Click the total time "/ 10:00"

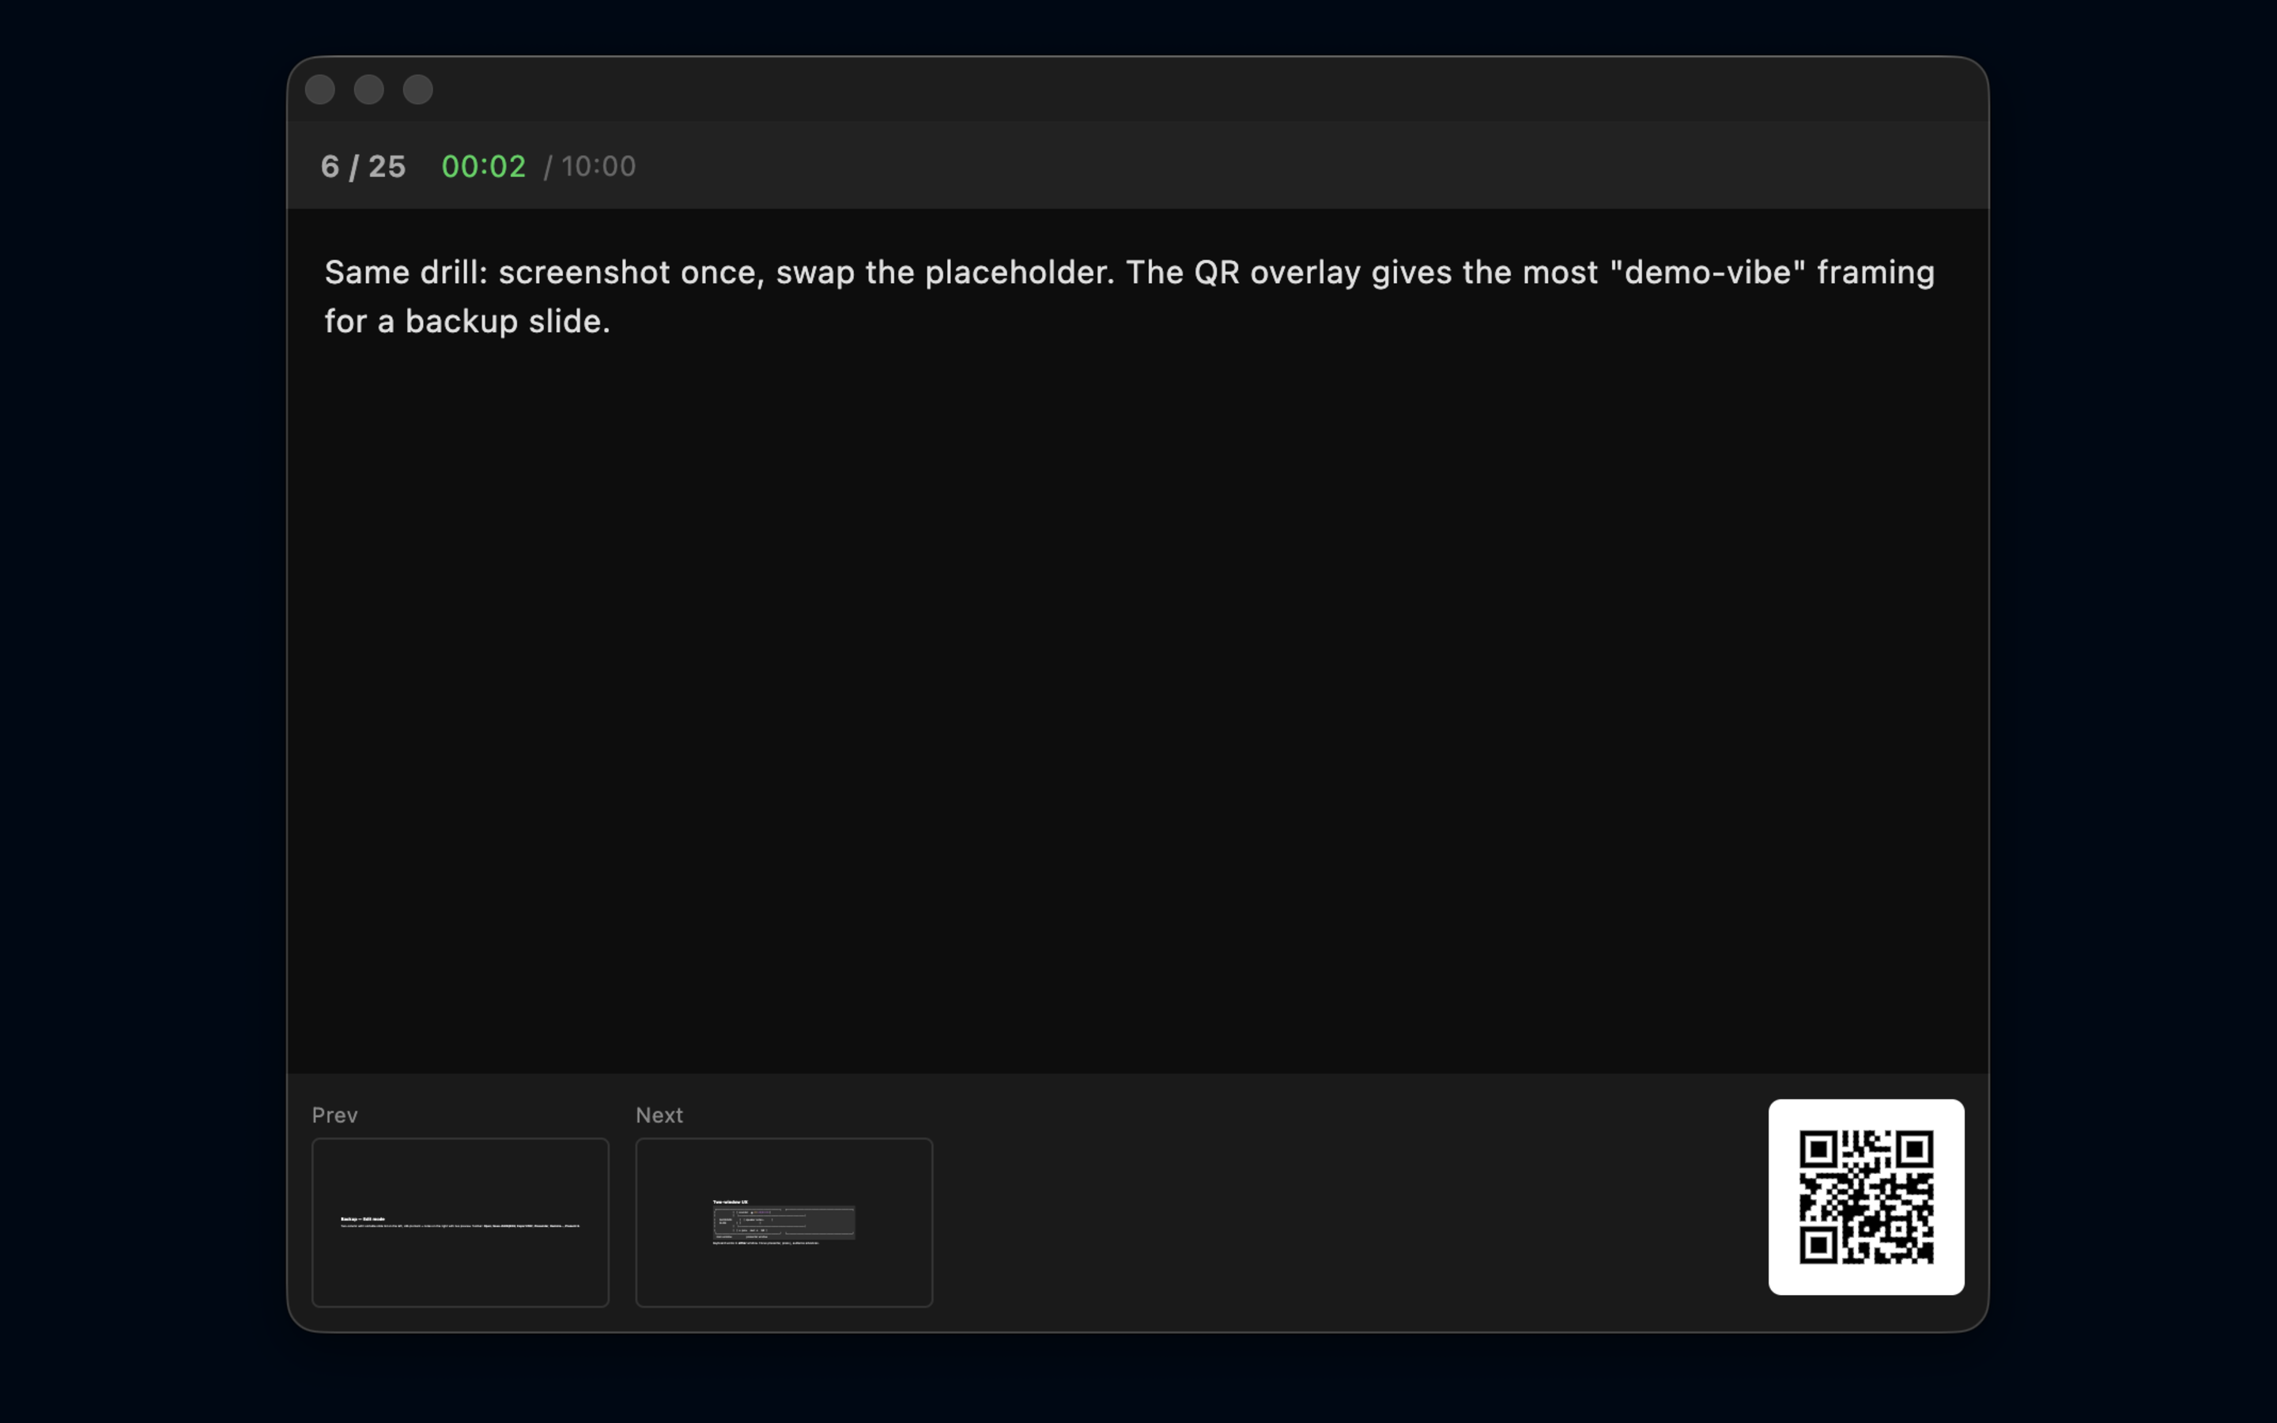[590, 167]
